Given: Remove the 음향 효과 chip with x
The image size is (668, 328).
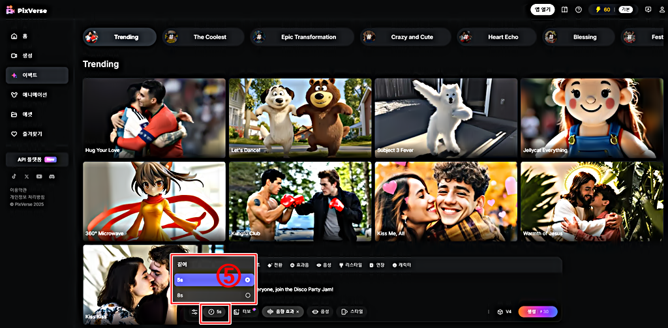Looking at the screenshot, I should pyautogui.click(x=297, y=312).
